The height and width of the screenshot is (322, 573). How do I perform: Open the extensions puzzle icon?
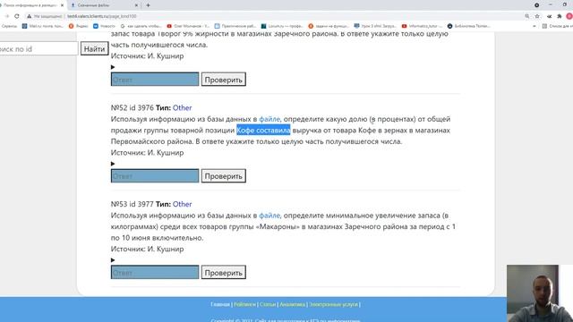[559, 16]
